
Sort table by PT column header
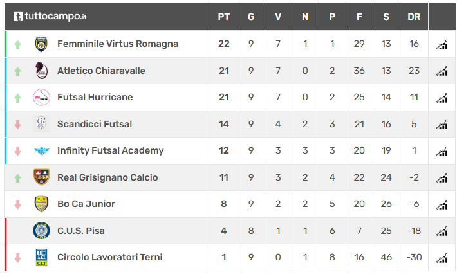(224, 17)
